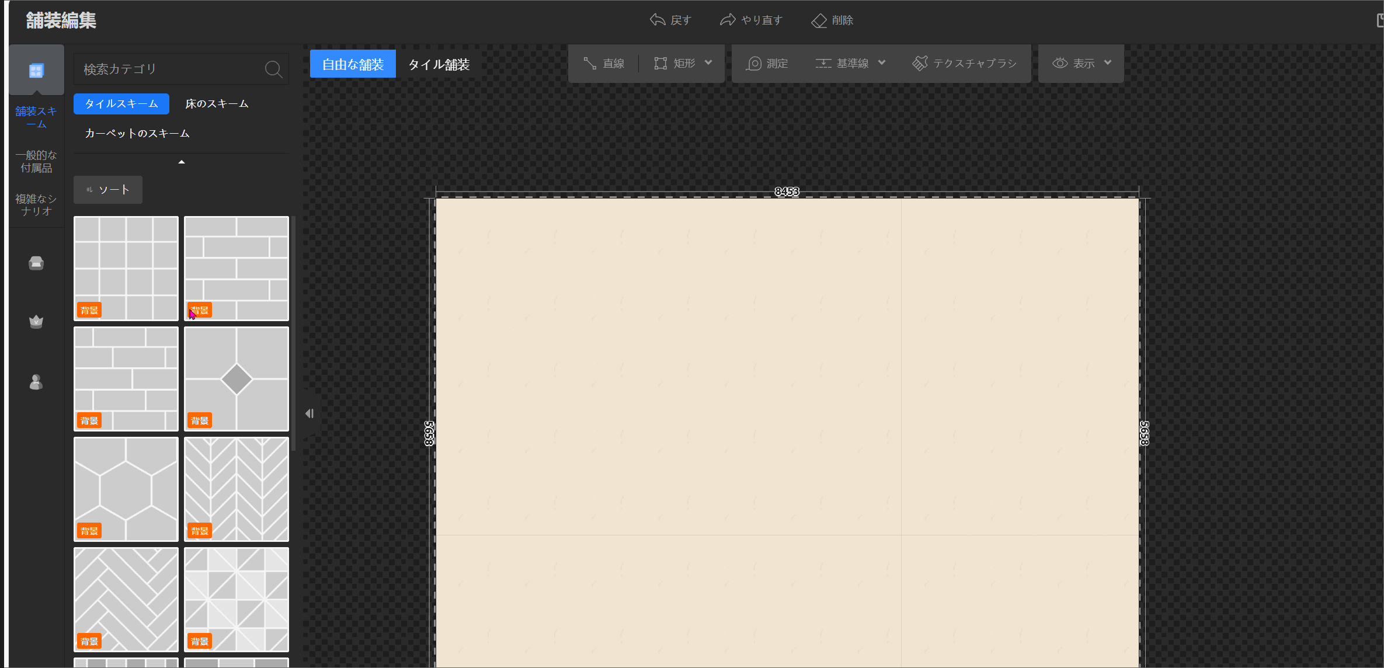Image resolution: width=1384 pixels, height=668 pixels.
Task: Open 舗装スキーム in sidebar
Action: pos(36,117)
